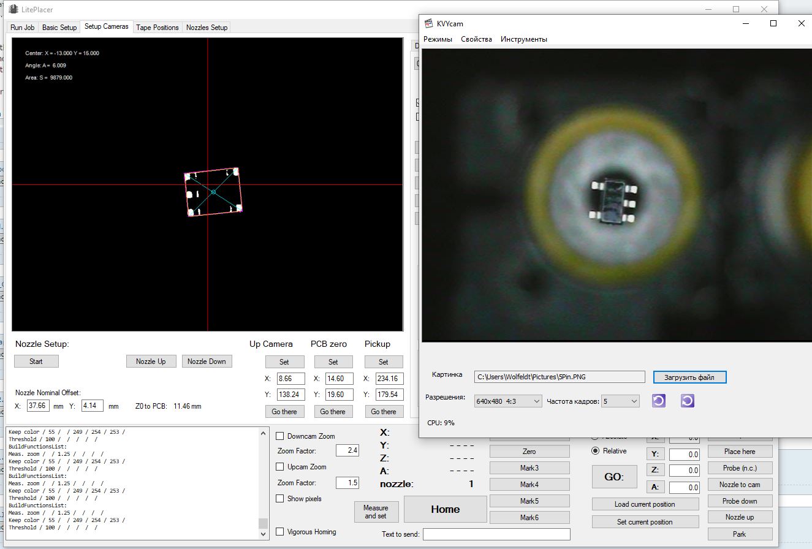Click the KVYcam camera preview image
Viewport: 812px width, 549px height.
pyautogui.click(x=617, y=195)
